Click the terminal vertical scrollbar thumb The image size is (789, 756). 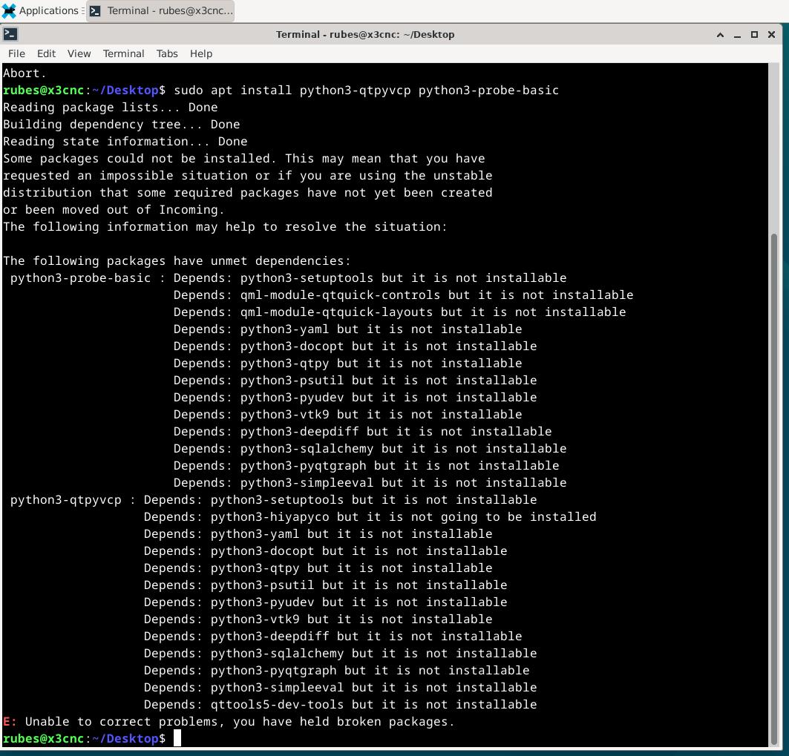click(x=774, y=488)
